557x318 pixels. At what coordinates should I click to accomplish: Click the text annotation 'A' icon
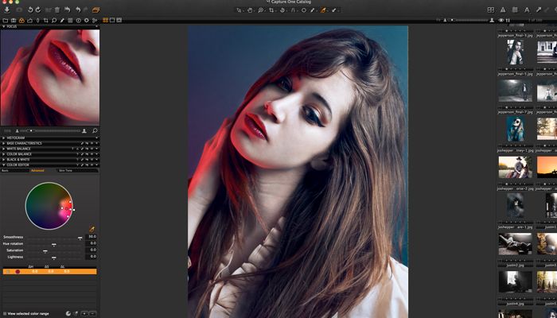527,10
